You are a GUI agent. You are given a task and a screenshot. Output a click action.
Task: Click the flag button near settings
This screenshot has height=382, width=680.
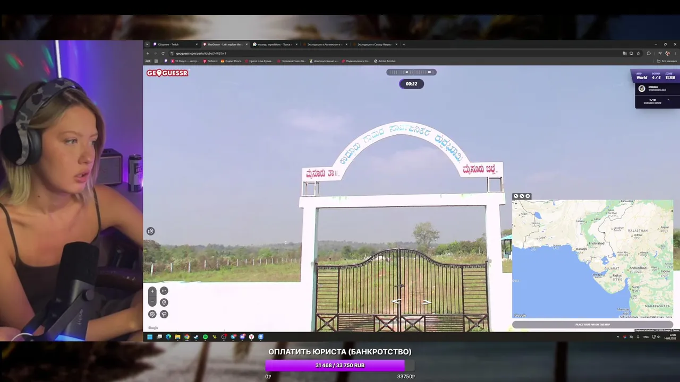[164, 314]
